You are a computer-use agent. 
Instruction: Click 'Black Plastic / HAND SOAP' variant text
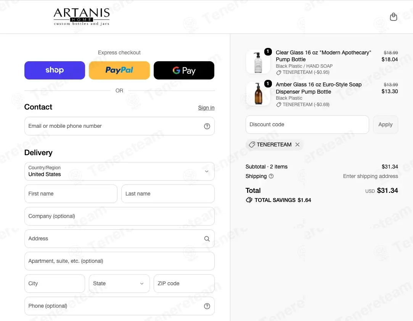(304, 66)
